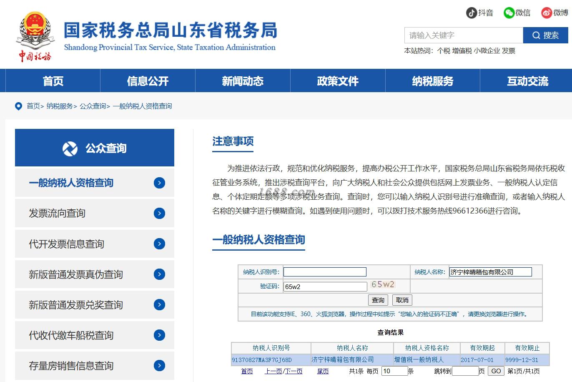Click the 个税 hot keyword
The width and height of the screenshot is (572, 382).
click(444, 51)
